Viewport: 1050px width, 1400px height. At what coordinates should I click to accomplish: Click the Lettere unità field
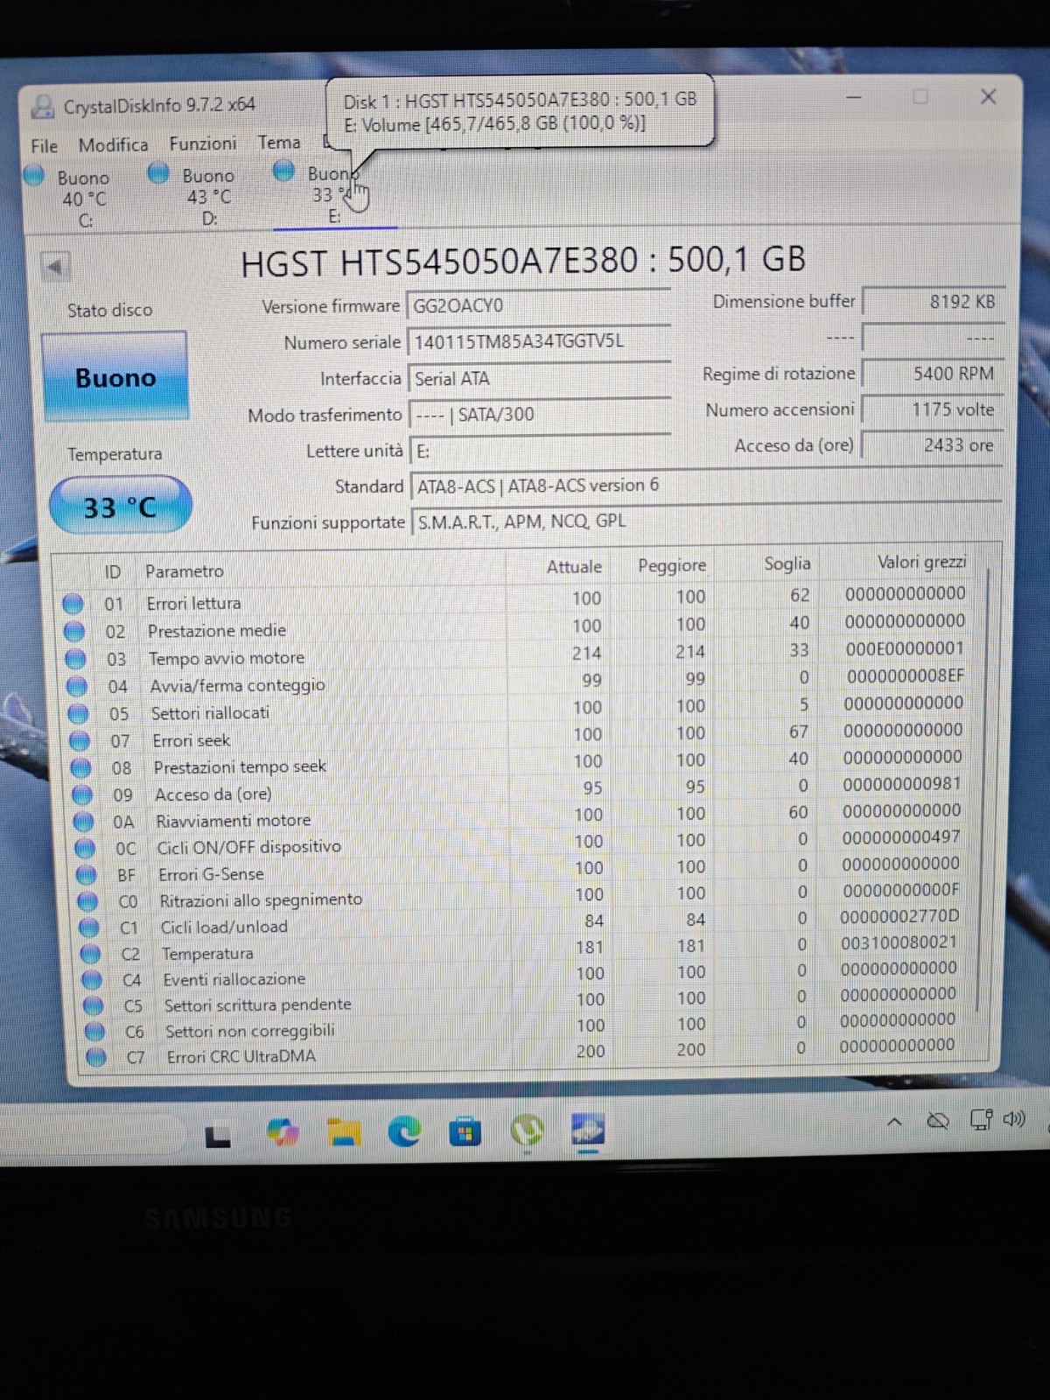[x=540, y=451]
